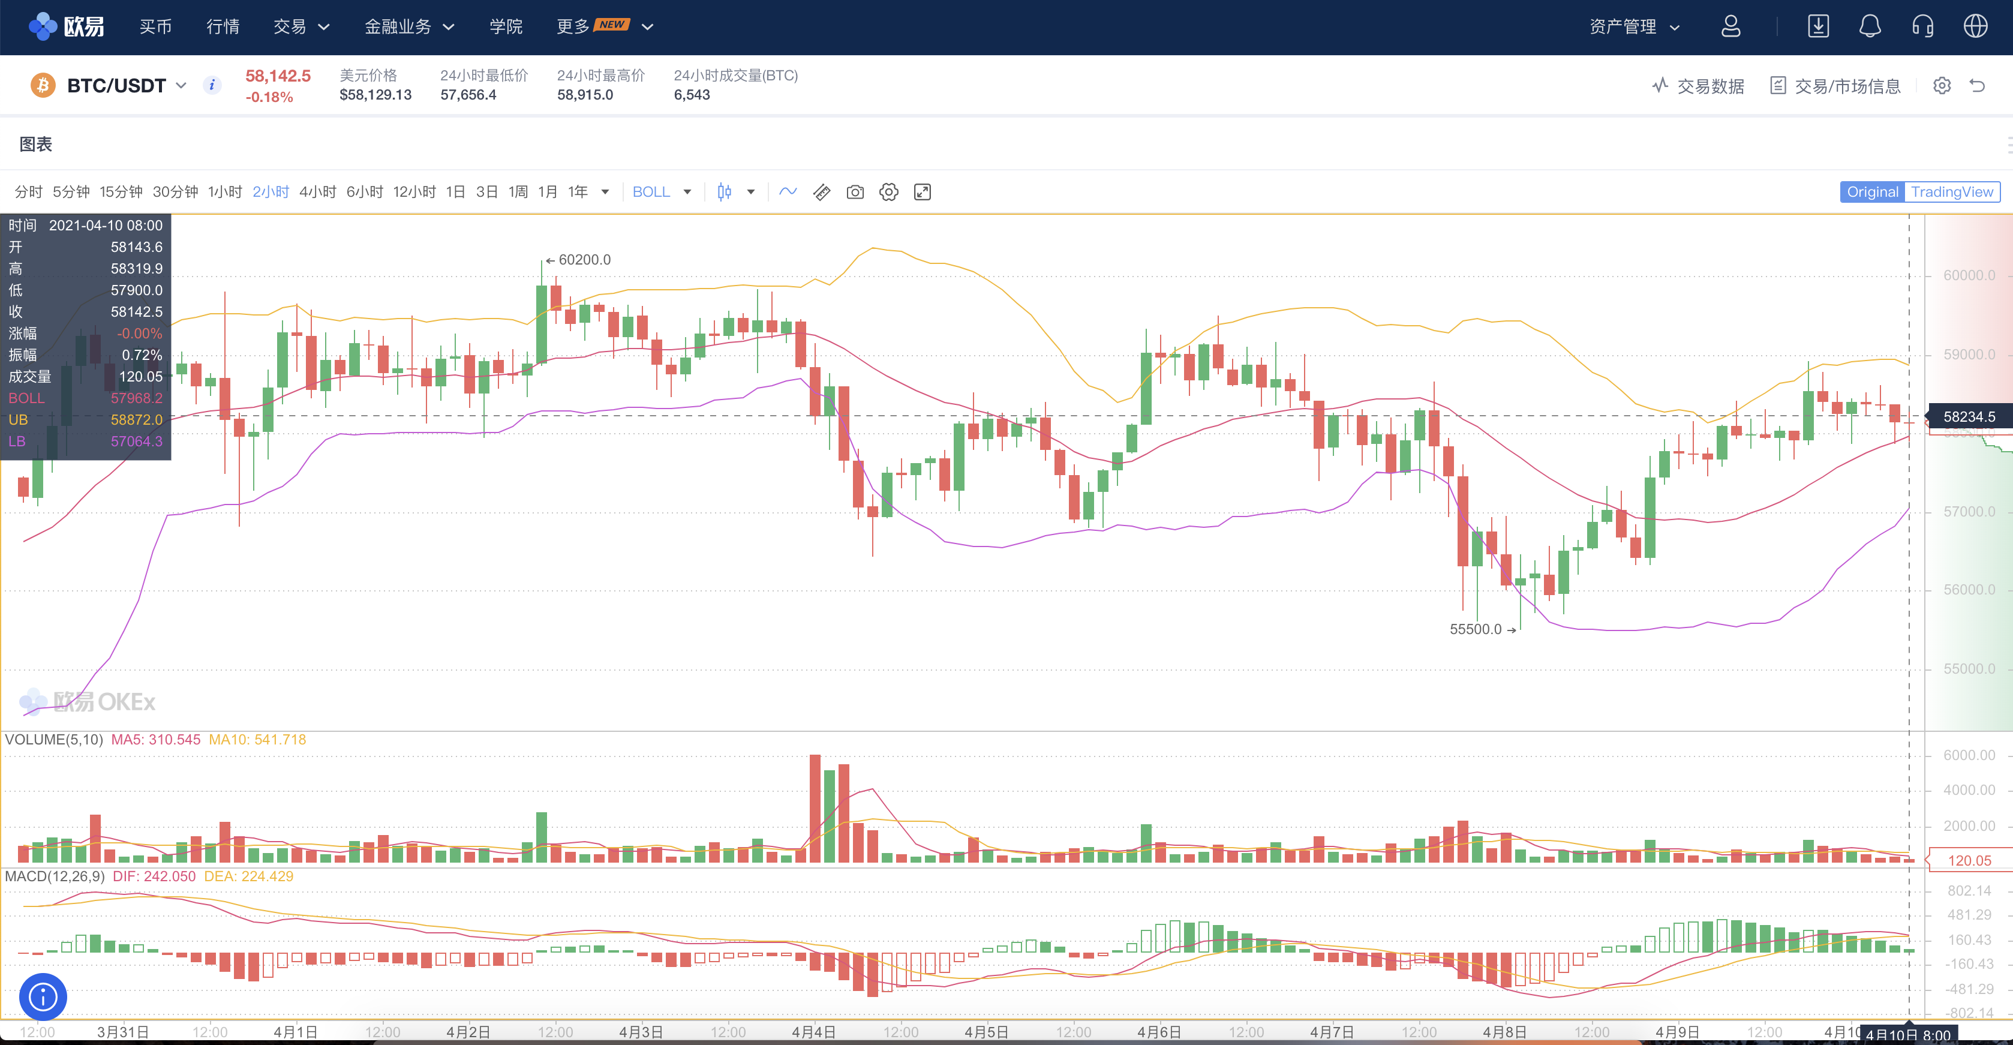The image size is (2013, 1045).
Task: Click the line drawing tool icon
Action: click(x=788, y=191)
